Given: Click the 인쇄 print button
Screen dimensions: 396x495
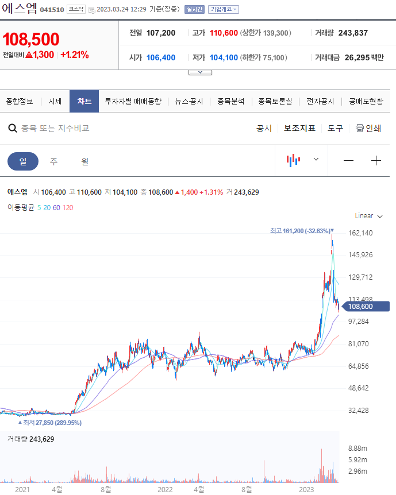Looking at the screenshot, I should pos(368,128).
